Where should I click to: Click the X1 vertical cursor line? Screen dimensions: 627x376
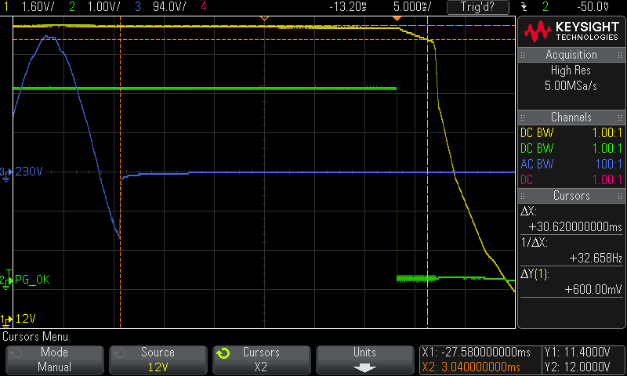pyautogui.click(x=121, y=172)
